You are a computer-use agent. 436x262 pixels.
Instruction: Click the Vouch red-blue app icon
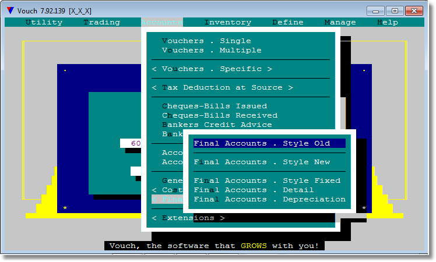pos(10,10)
